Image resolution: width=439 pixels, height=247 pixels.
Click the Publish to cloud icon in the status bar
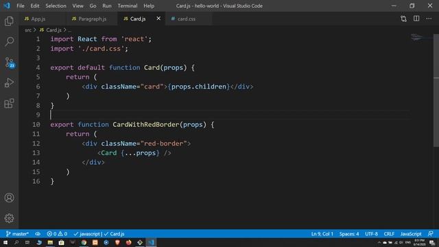(38, 234)
